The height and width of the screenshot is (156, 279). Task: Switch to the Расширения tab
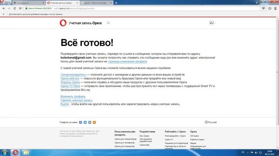coord(28,3)
